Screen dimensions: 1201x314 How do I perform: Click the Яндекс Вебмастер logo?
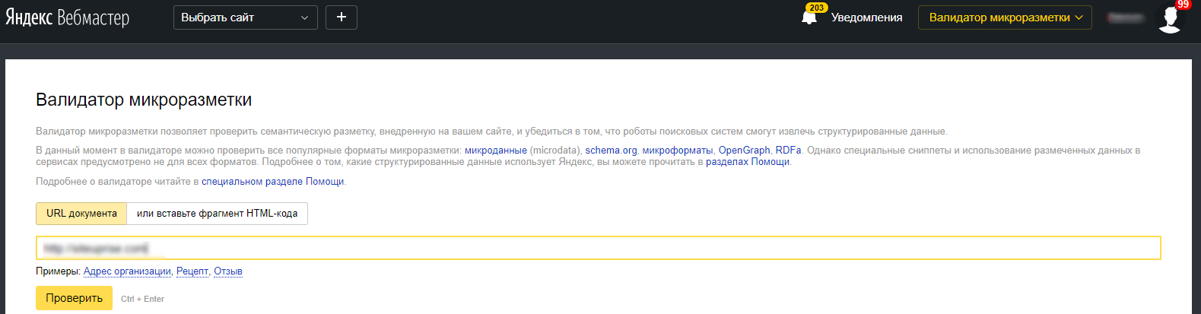[x=68, y=17]
